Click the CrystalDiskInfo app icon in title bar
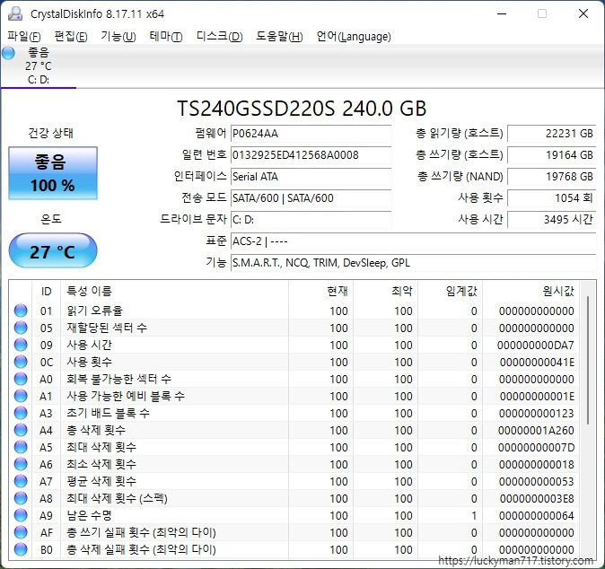Screen dimensions: 605x569 [15, 13]
